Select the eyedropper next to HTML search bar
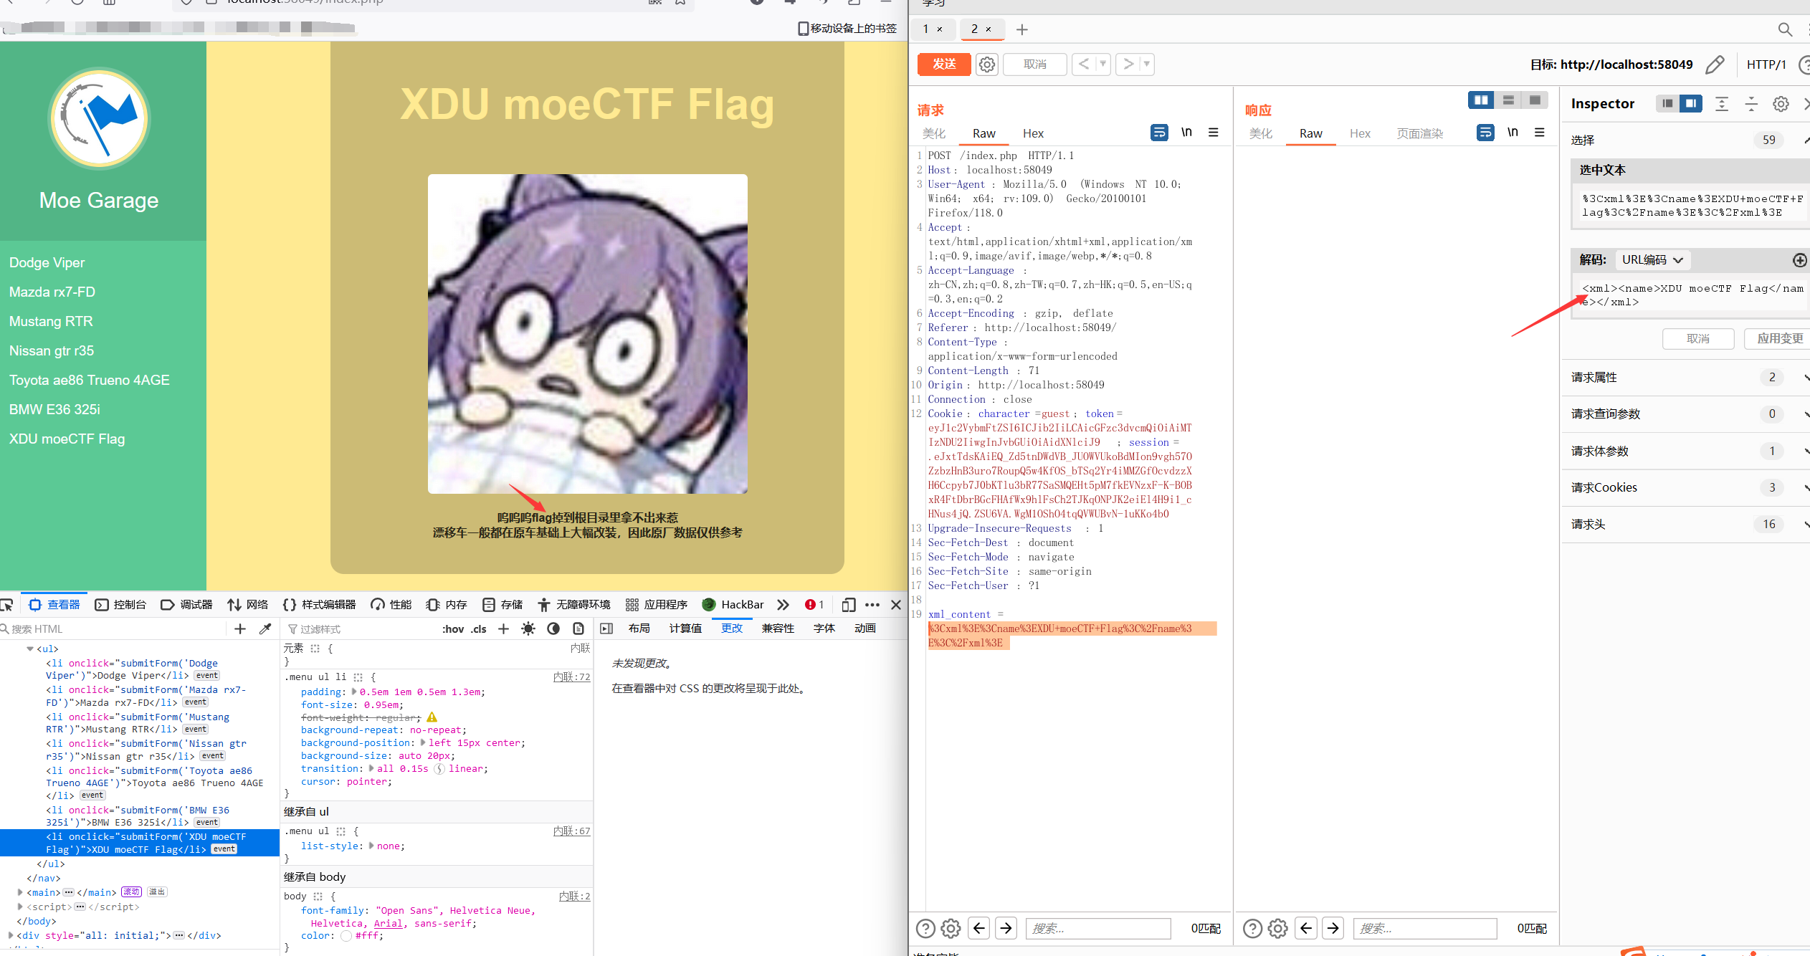Viewport: 1810px width, 956px height. click(x=266, y=628)
